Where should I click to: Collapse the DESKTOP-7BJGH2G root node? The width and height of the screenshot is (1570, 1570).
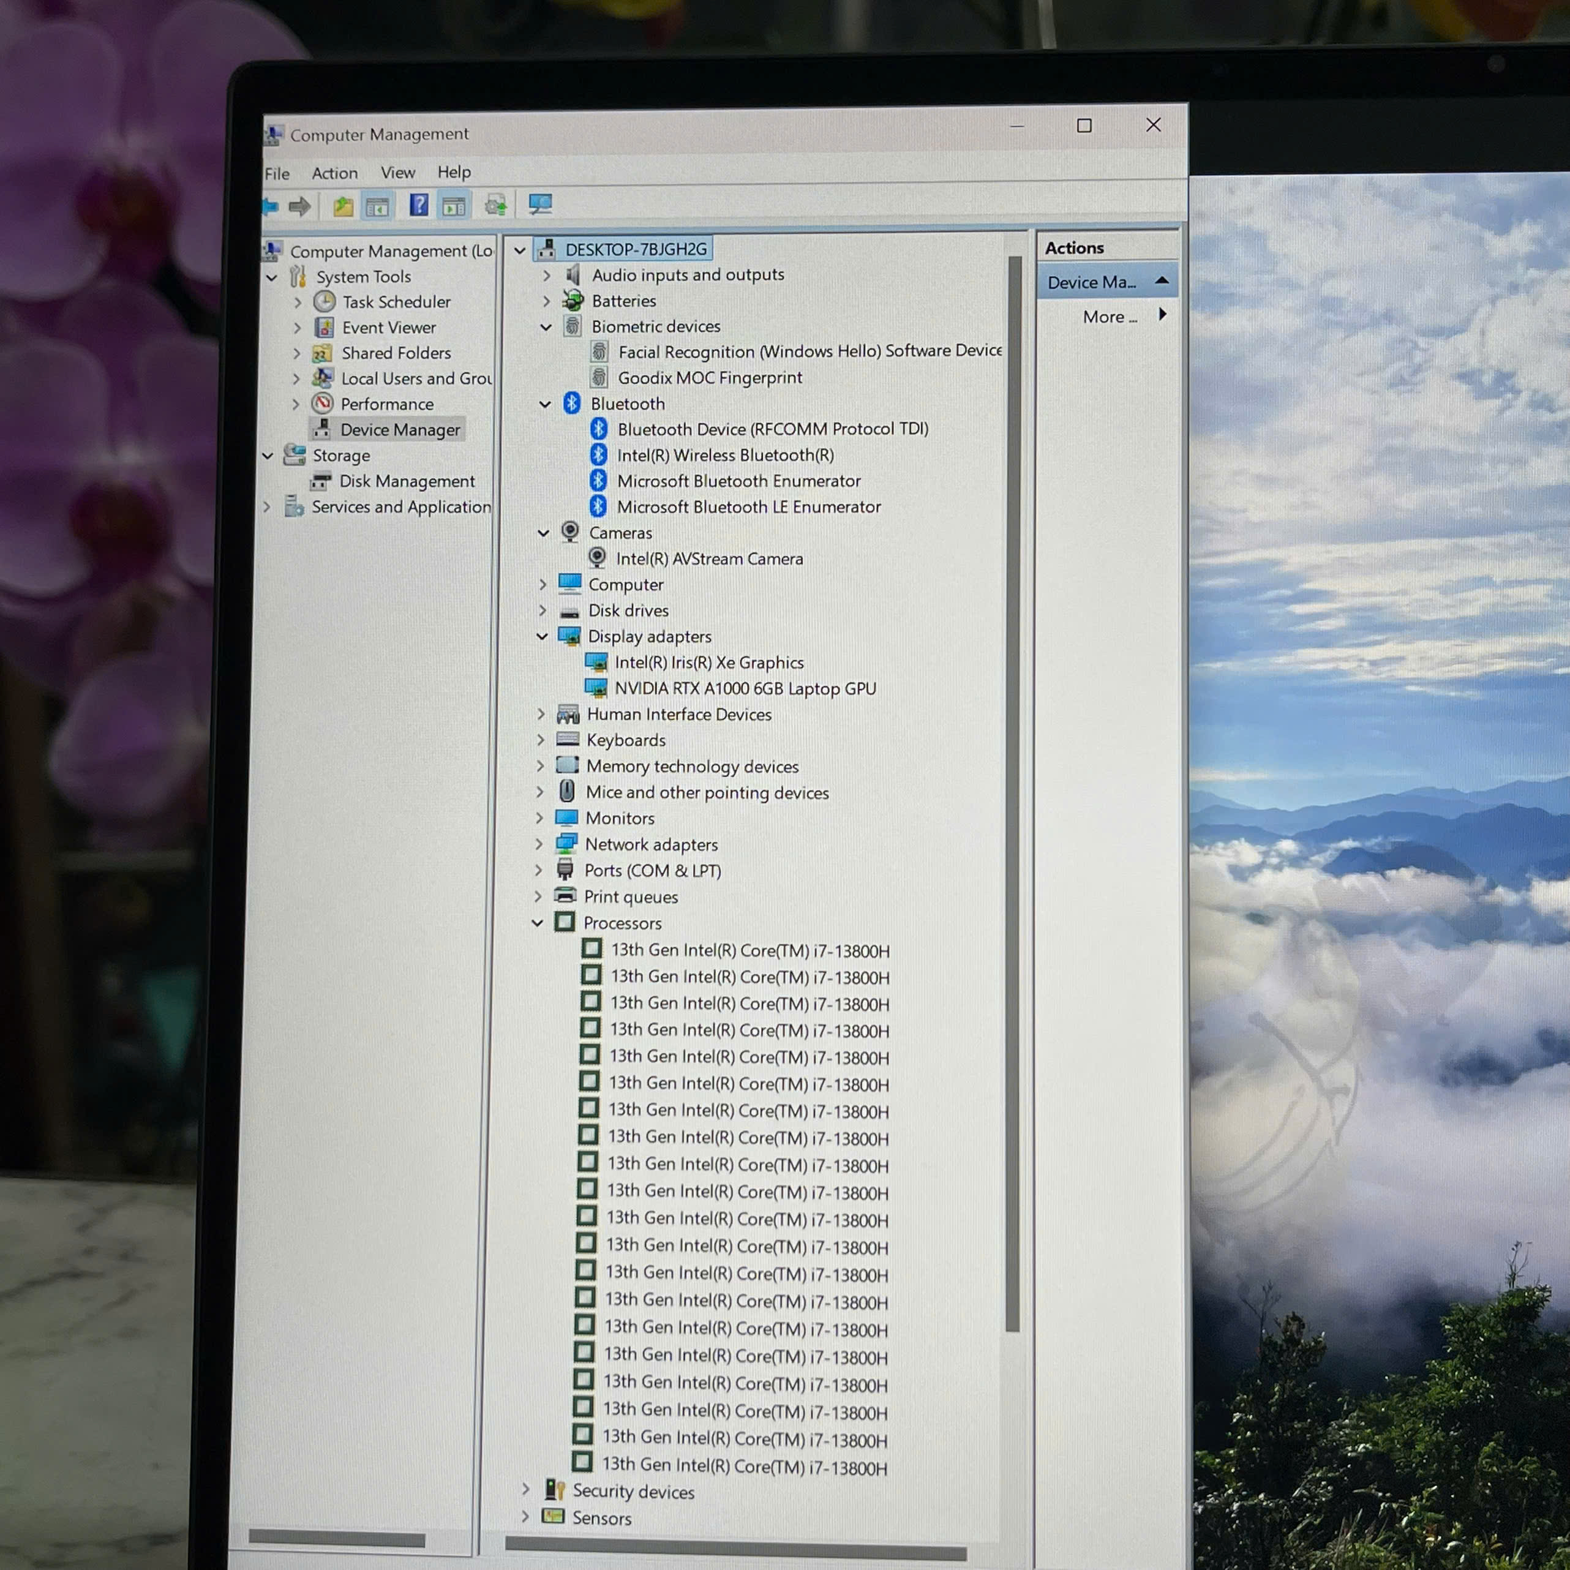click(x=520, y=250)
